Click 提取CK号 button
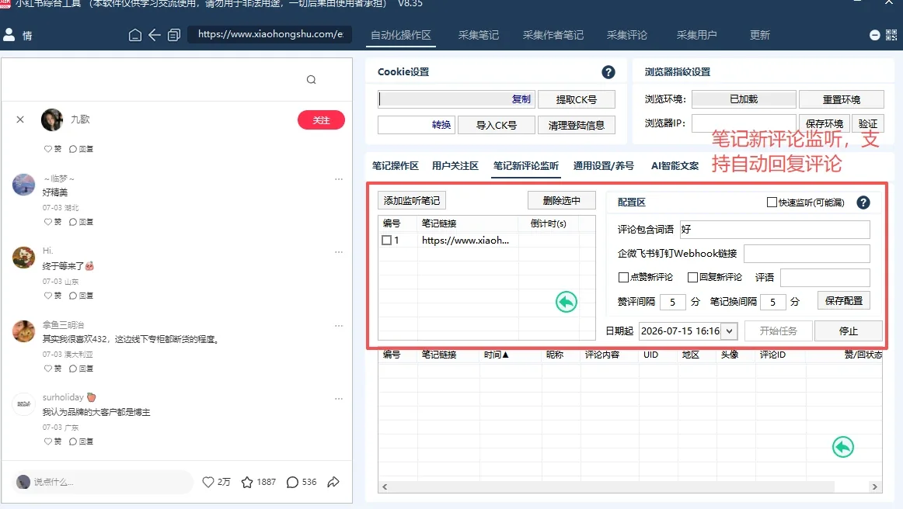The image size is (903, 509). click(x=577, y=99)
